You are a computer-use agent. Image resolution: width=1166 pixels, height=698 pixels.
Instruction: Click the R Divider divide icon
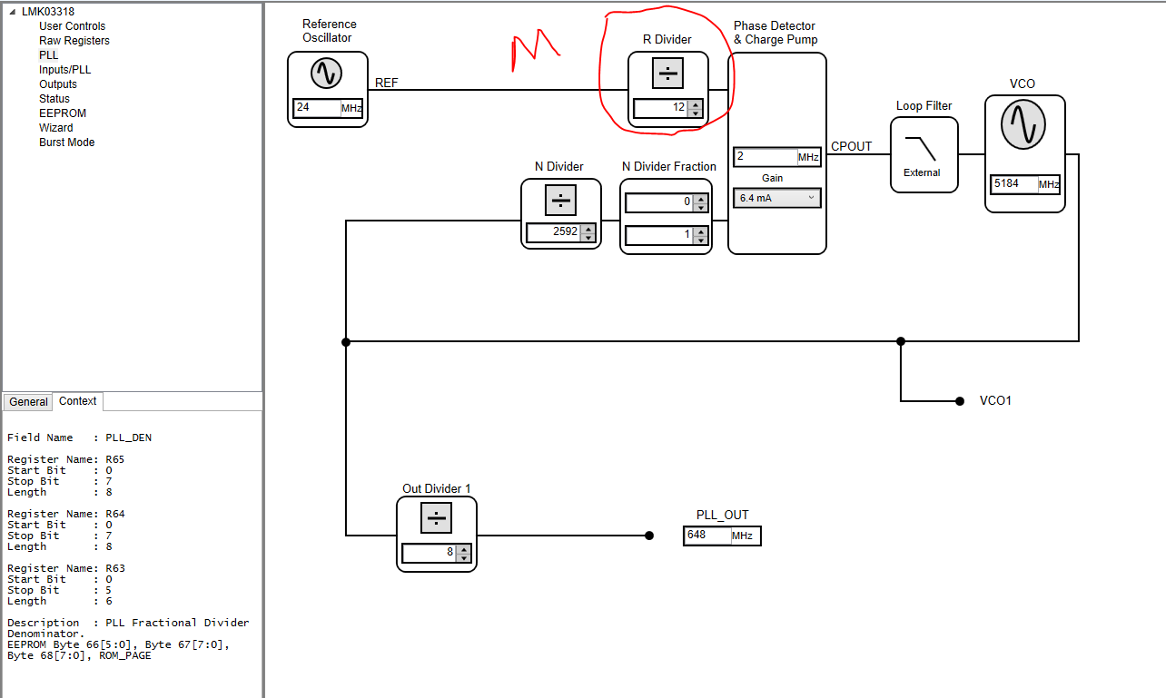coord(667,73)
